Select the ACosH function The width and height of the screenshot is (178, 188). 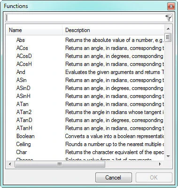click(x=24, y=64)
